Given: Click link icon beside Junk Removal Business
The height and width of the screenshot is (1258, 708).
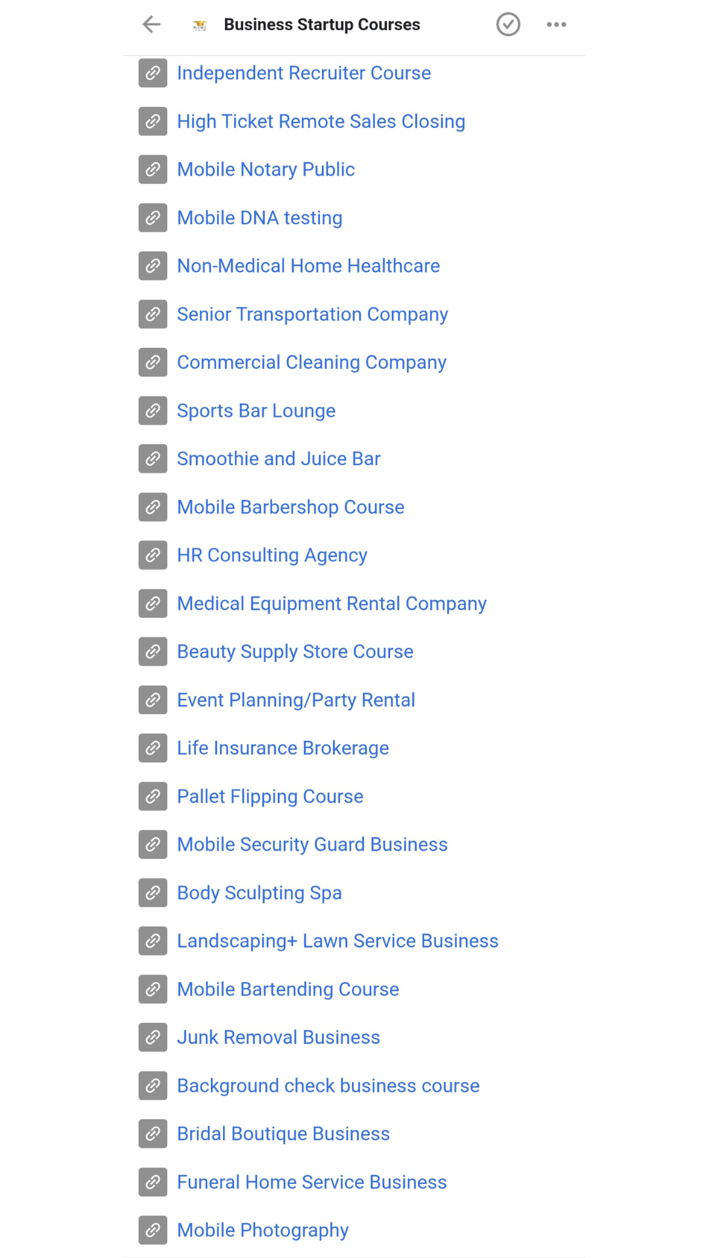Looking at the screenshot, I should coord(153,1038).
